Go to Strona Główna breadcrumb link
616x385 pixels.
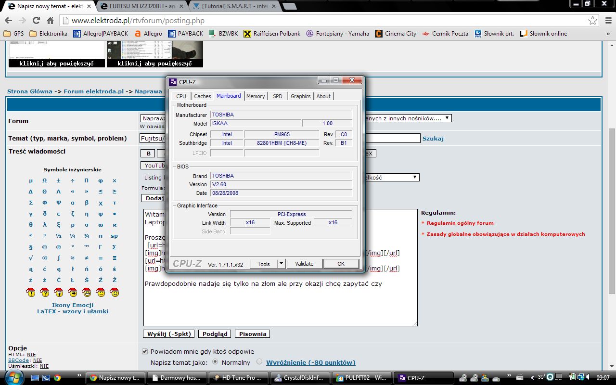pos(30,91)
